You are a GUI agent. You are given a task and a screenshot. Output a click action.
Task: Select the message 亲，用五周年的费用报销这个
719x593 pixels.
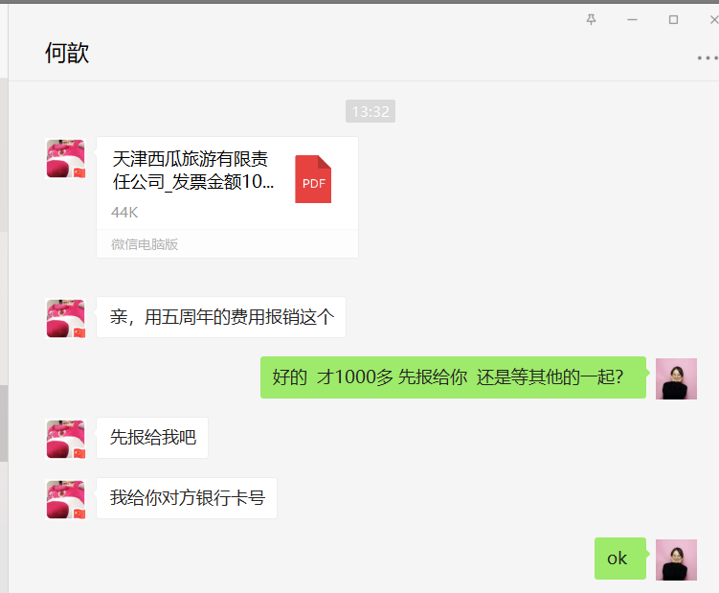tap(221, 317)
